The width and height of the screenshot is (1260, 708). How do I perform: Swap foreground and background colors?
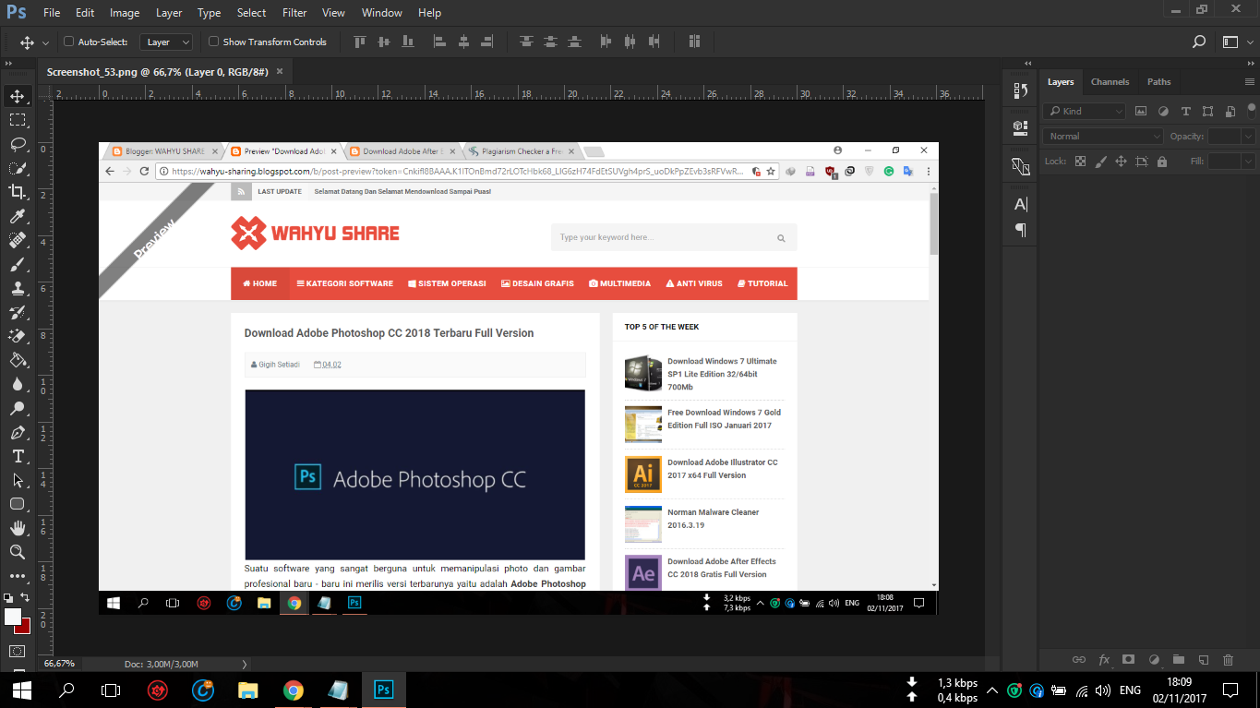click(x=25, y=598)
